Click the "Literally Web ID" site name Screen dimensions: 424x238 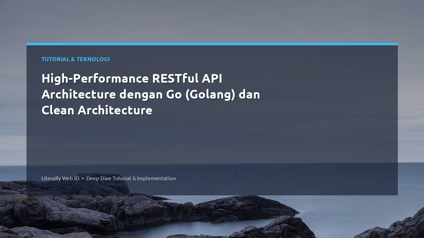(x=60, y=178)
